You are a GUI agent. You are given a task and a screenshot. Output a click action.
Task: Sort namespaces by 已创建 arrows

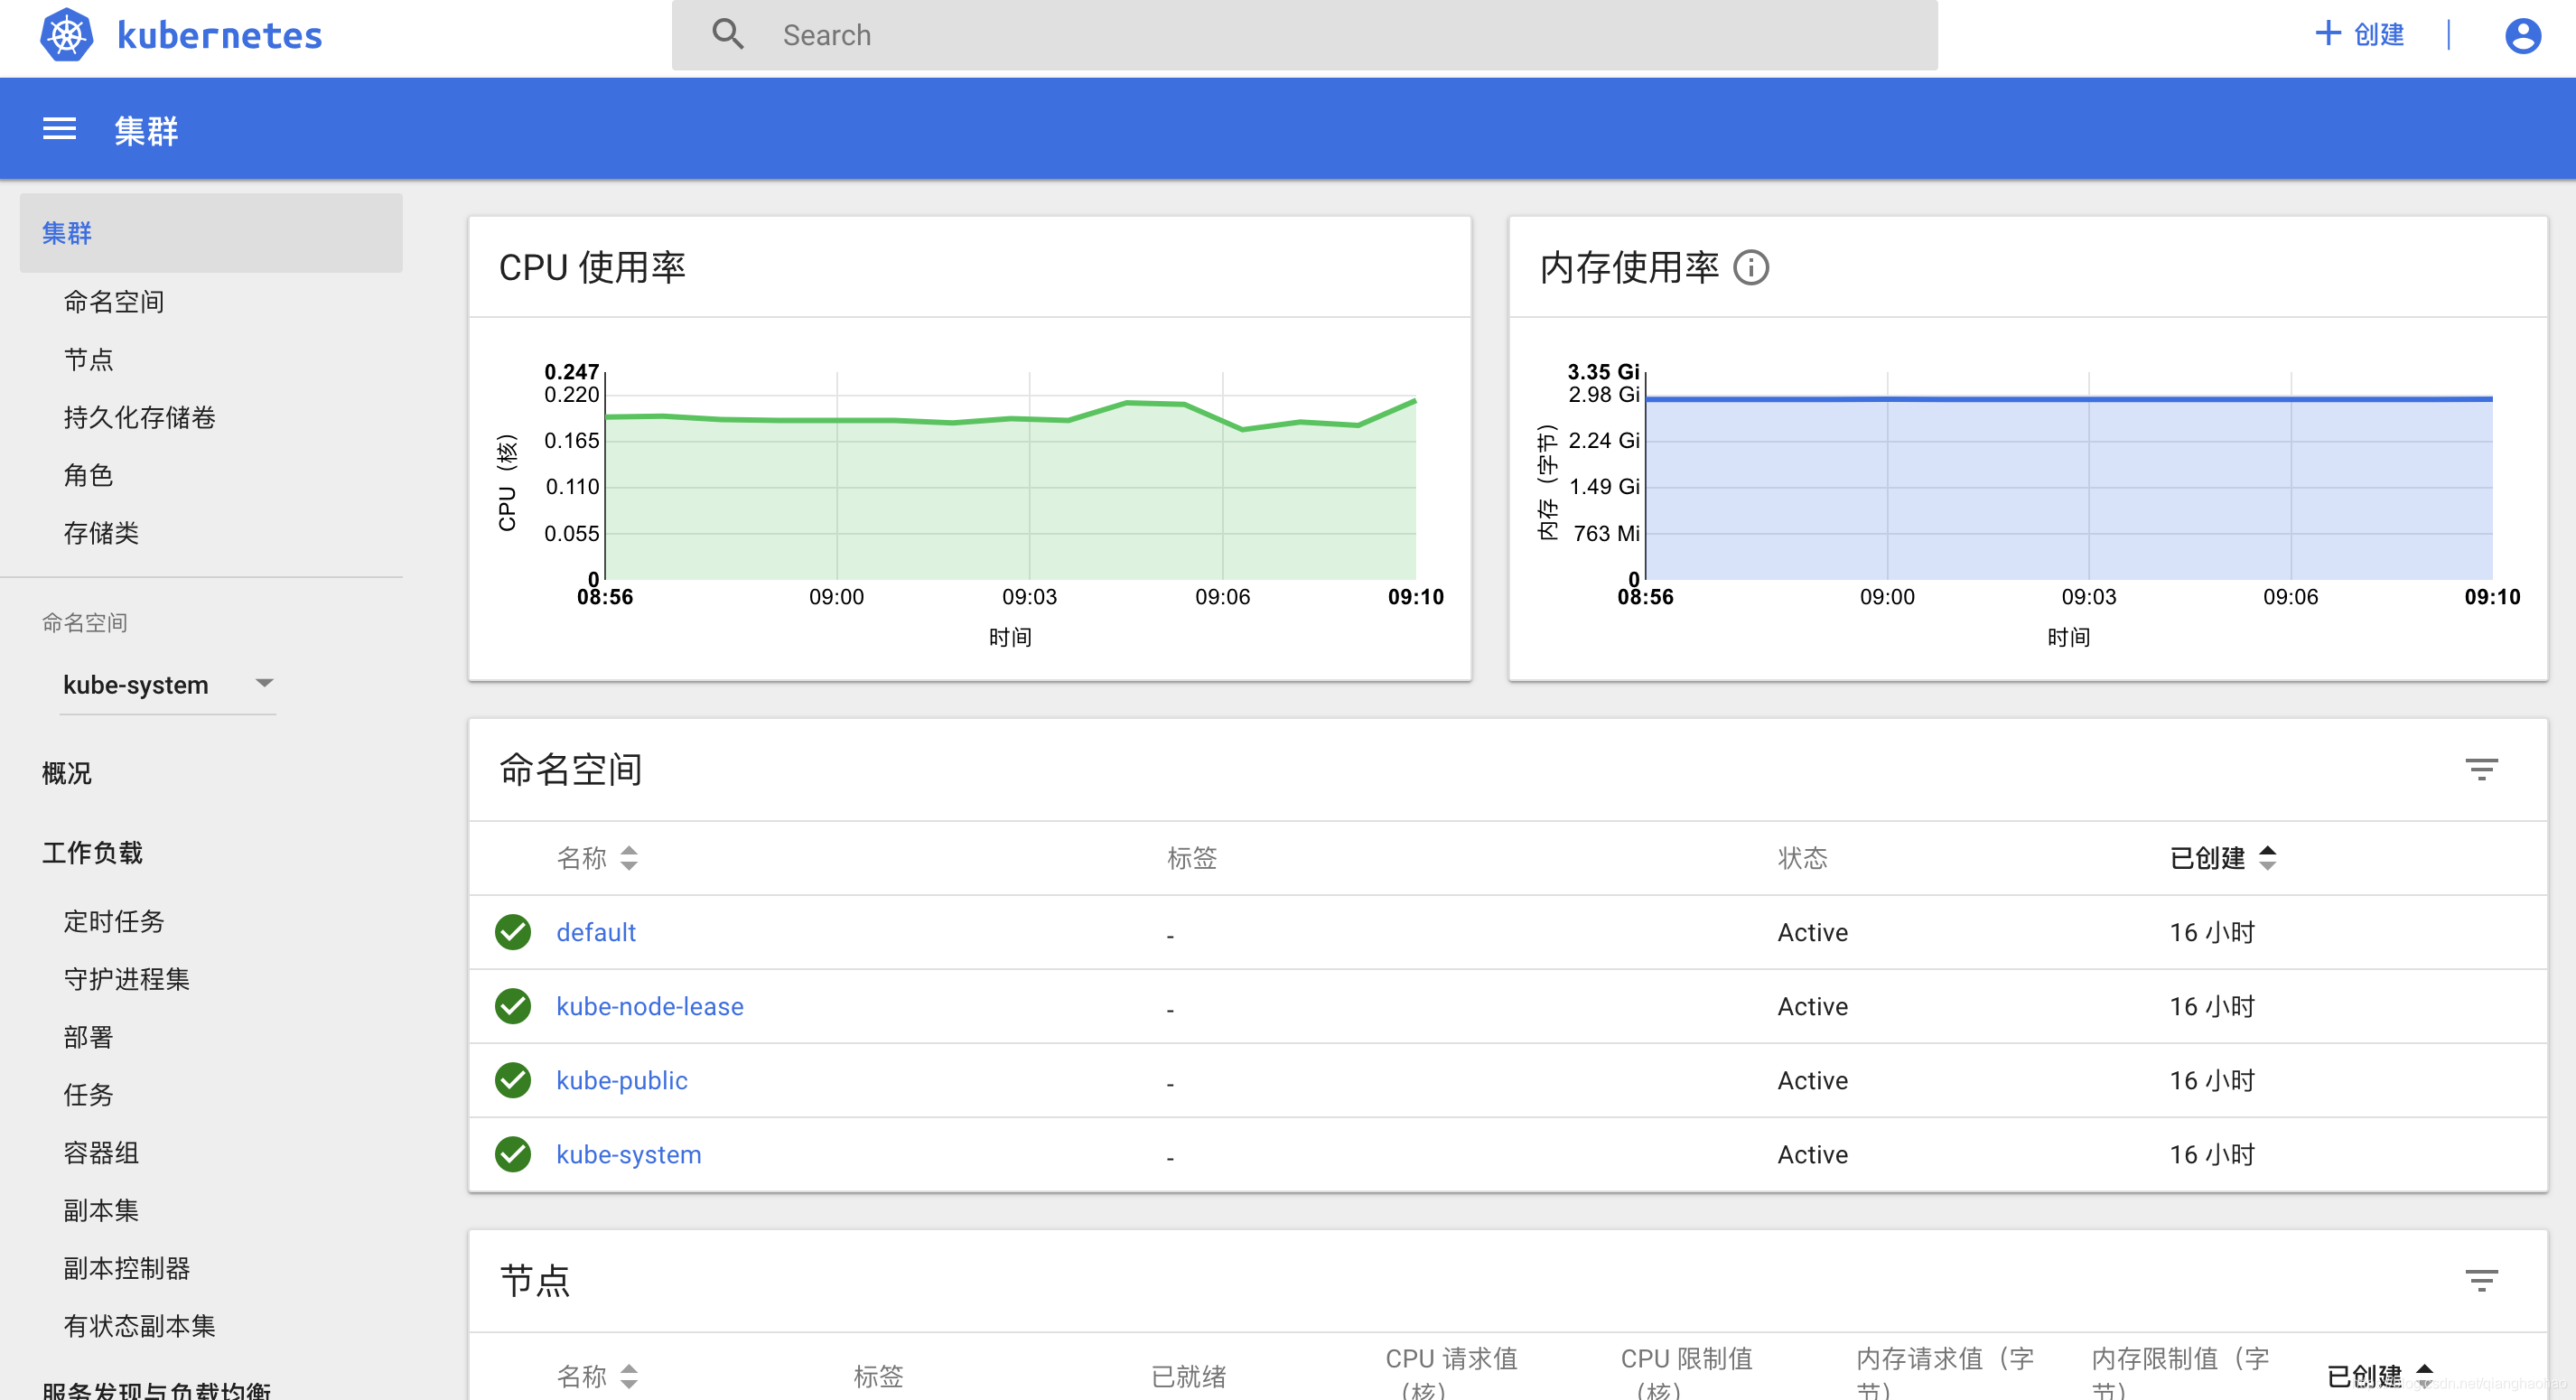tap(2267, 858)
